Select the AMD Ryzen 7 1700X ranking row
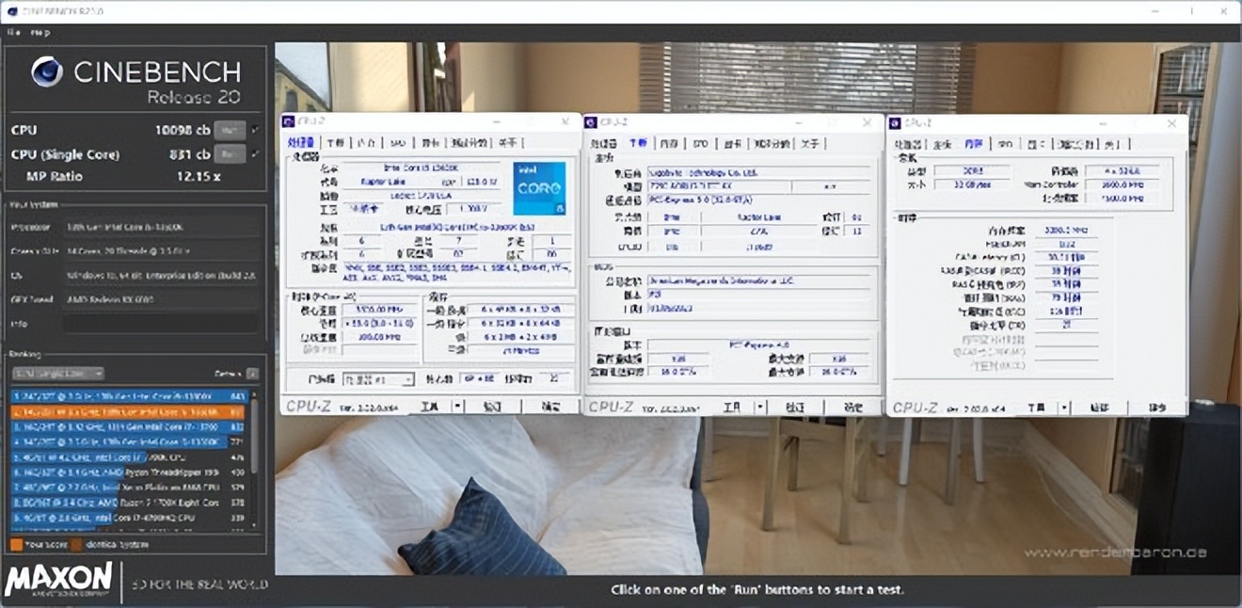The image size is (1242, 608). coord(128,503)
